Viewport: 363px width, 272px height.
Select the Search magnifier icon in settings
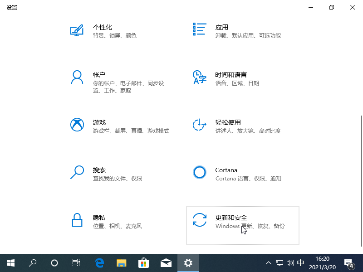click(x=77, y=172)
